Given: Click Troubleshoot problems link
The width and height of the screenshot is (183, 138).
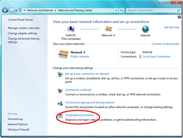Looking at the screenshot, I should tap(79, 115).
